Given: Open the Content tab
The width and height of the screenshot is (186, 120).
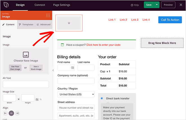Looking at the screenshot, I should pyautogui.click(x=8, y=25).
